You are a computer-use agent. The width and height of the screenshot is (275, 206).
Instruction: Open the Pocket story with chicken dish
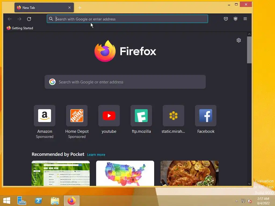point(190,173)
